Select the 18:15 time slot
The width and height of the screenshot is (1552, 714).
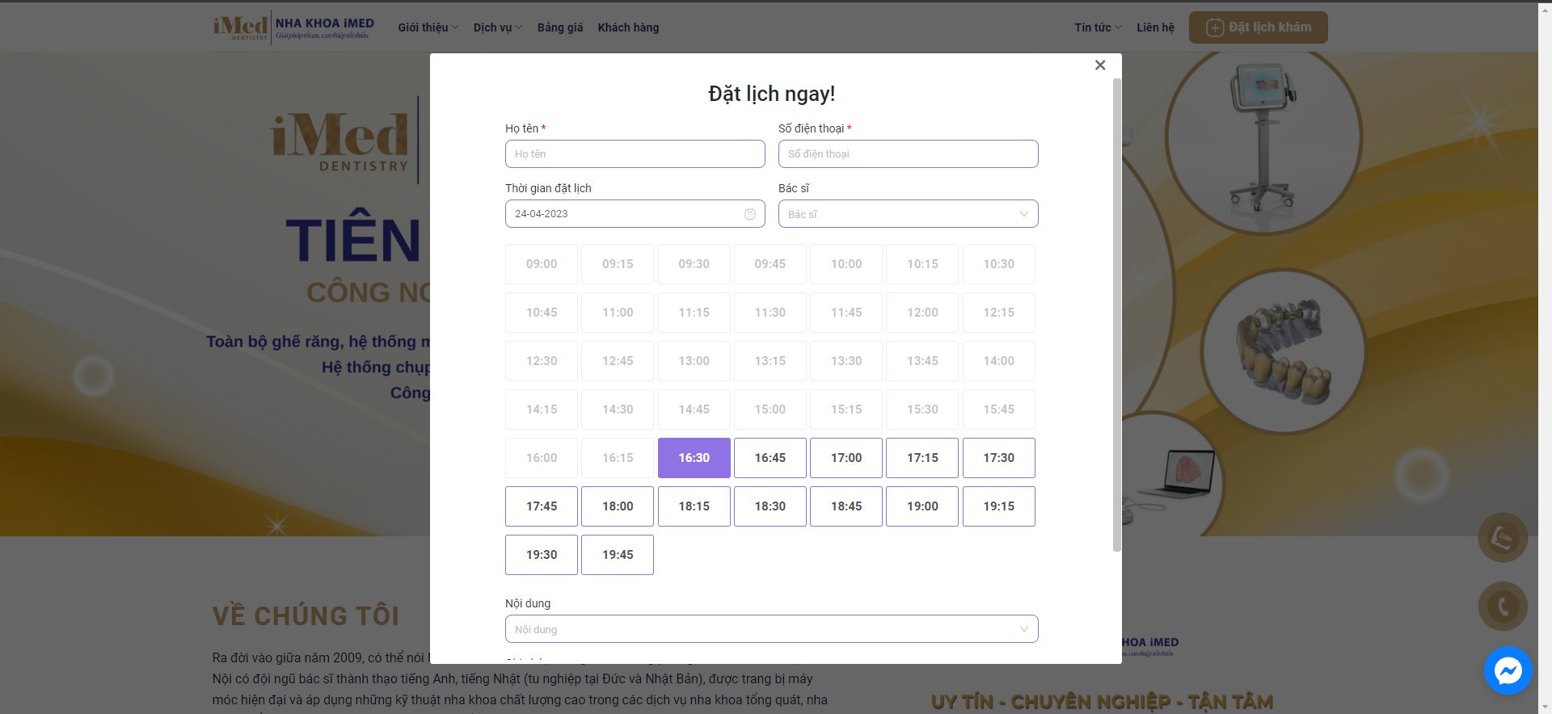click(x=694, y=506)
